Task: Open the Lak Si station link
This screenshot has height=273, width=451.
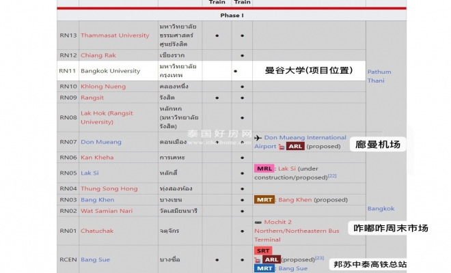Action: tap(90, 173)
